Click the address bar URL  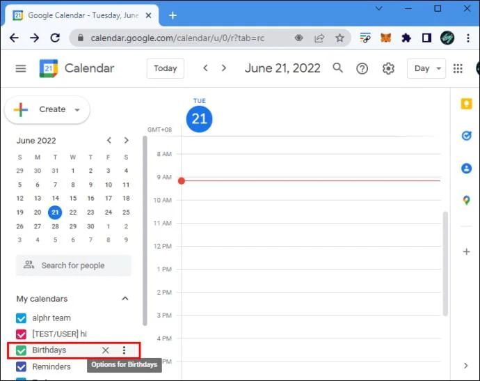pyautogui.click(x=177, y=38)
